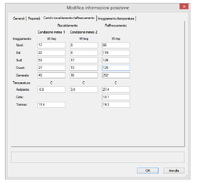Cancel the dialog with Annulla
This screenshot has height=184, width=200.
coord(174,171)
